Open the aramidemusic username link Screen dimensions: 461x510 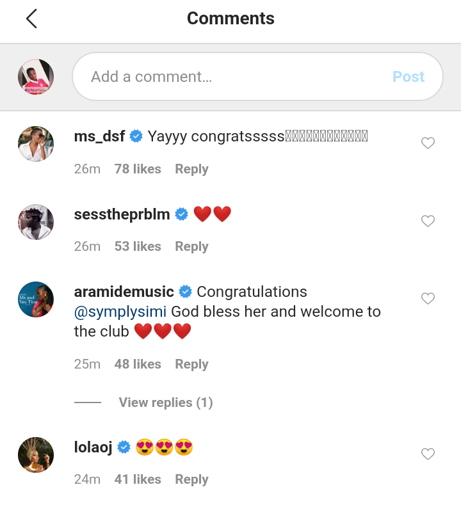point(124,292)
